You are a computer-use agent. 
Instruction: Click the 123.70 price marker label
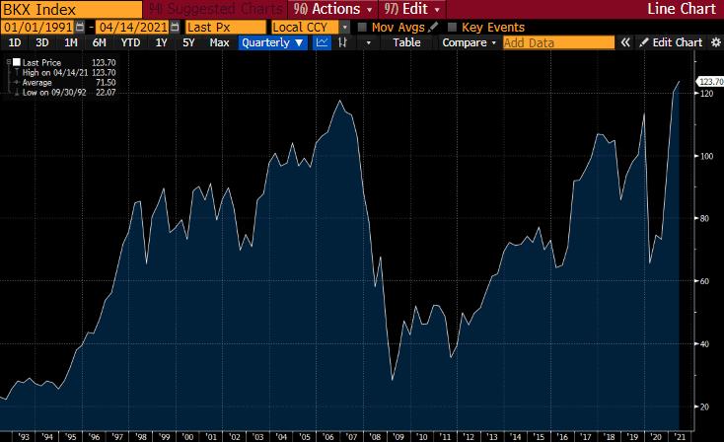pos(710,82)
